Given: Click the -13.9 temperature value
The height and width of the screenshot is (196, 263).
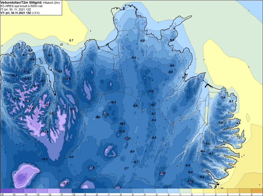Looking at the screenshot, I should 162,173.
